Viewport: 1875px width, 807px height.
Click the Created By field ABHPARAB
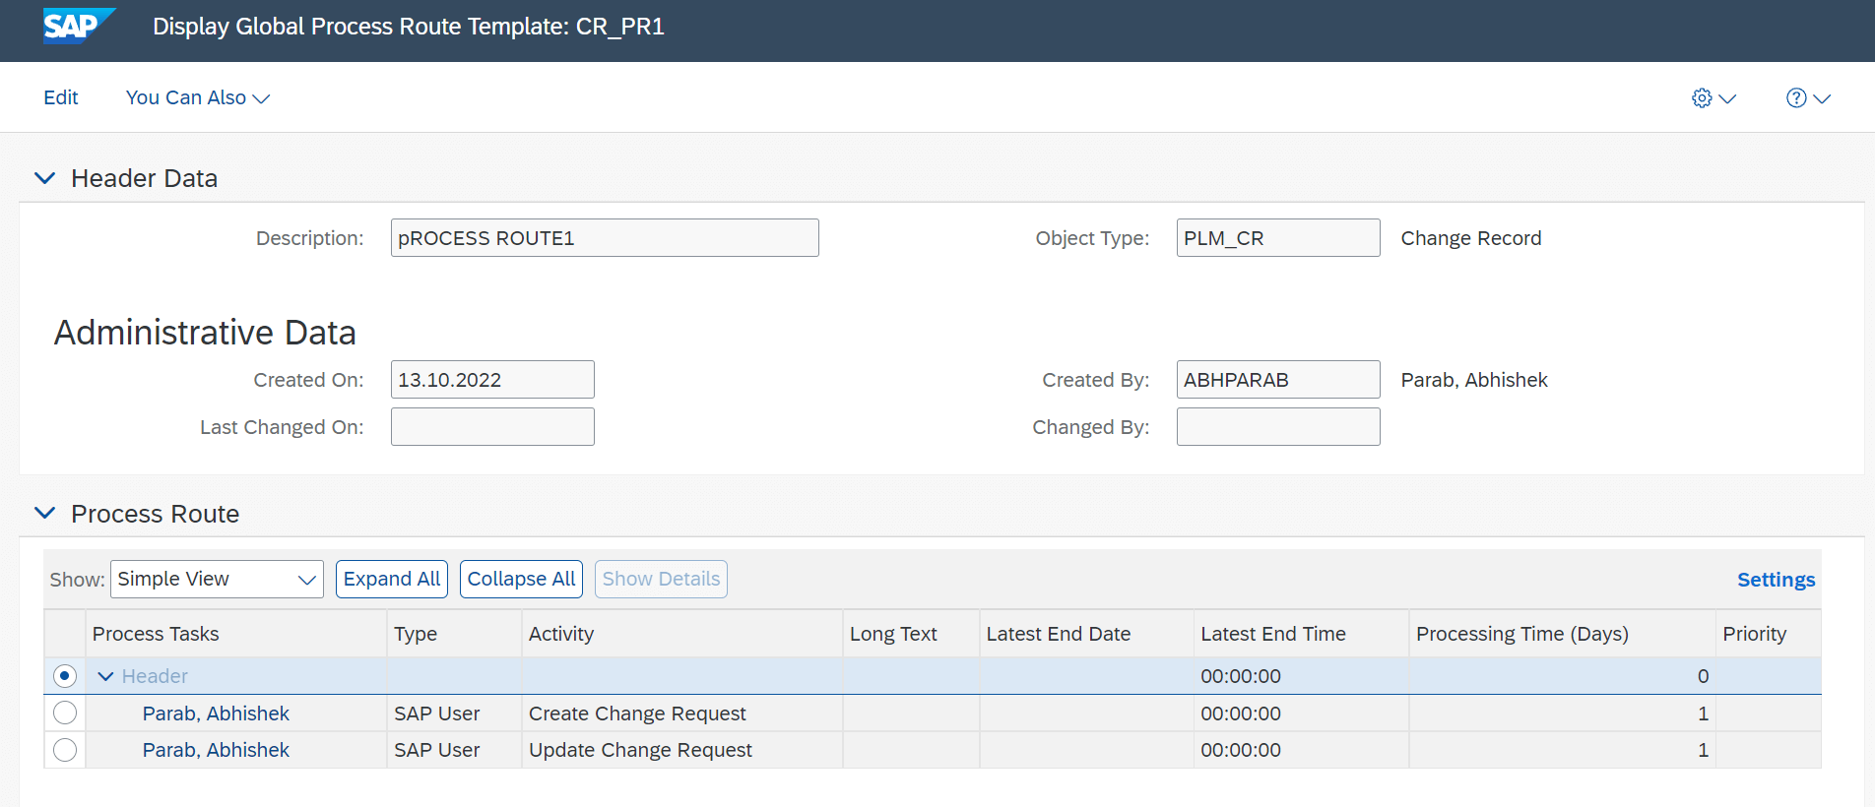tap(1278, 380)
